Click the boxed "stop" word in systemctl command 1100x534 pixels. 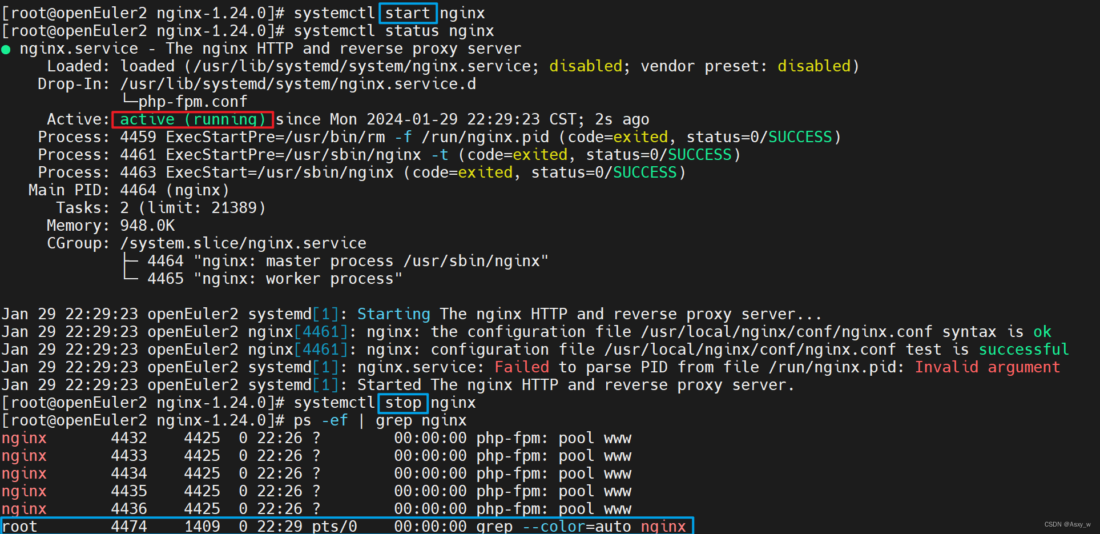(403, 403)
